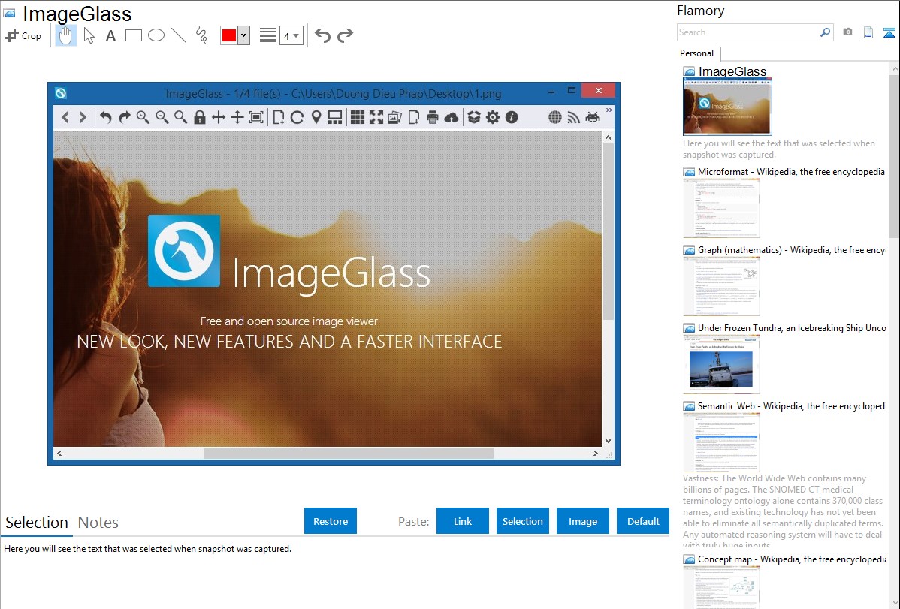The height and width of the screenshot is (609, 900).
Task: Open an image file in ImageGlass
Action: (279, 118)
